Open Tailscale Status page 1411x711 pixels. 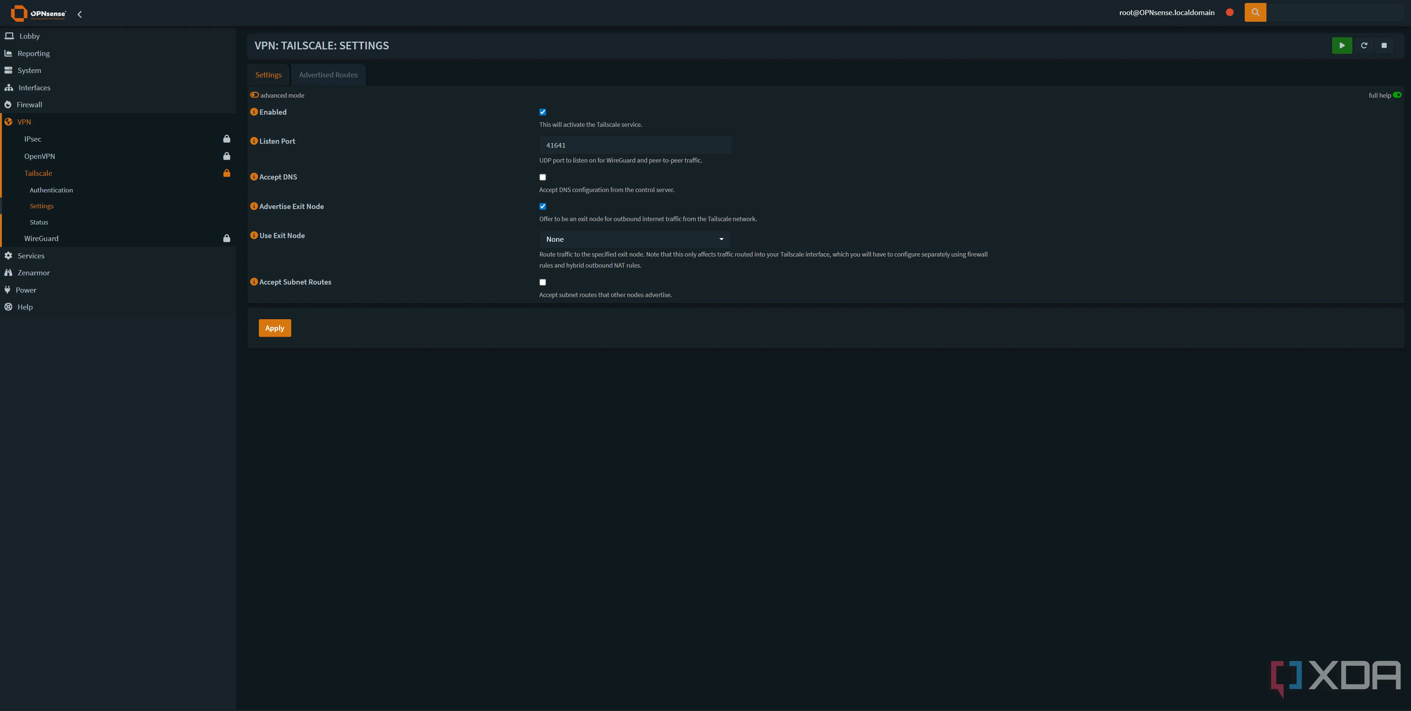pos(39,222)
